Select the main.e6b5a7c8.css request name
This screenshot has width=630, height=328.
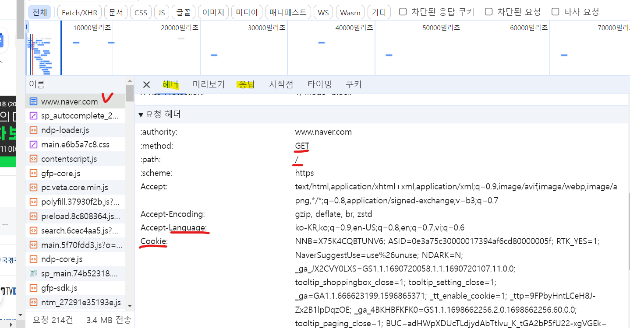coord(75,144)
